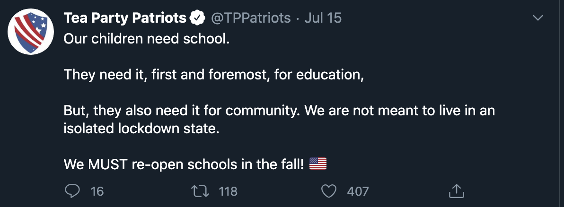Click the reply count of 16
Screen dimensions: 564x207
97,191
